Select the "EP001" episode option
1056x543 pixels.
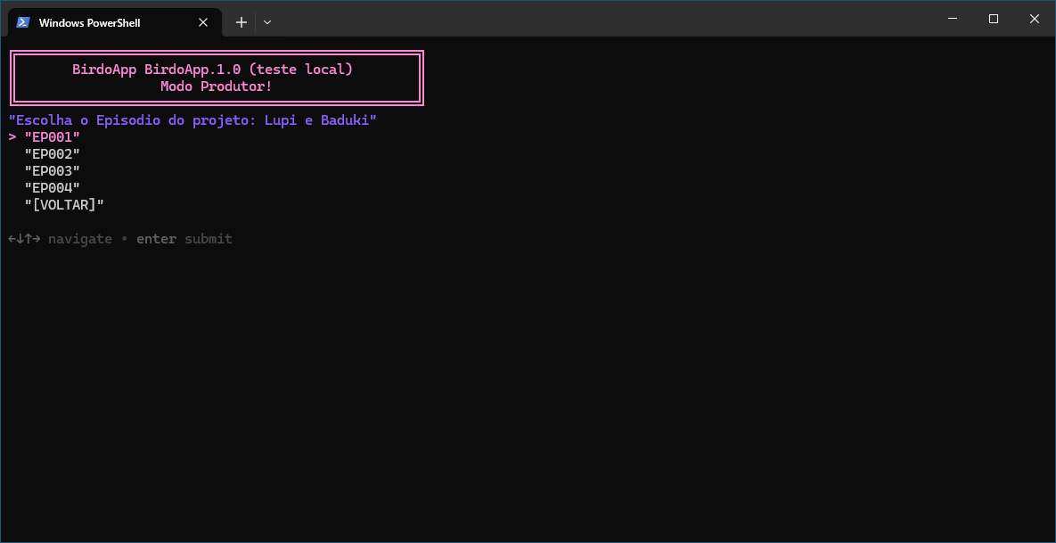53,137
